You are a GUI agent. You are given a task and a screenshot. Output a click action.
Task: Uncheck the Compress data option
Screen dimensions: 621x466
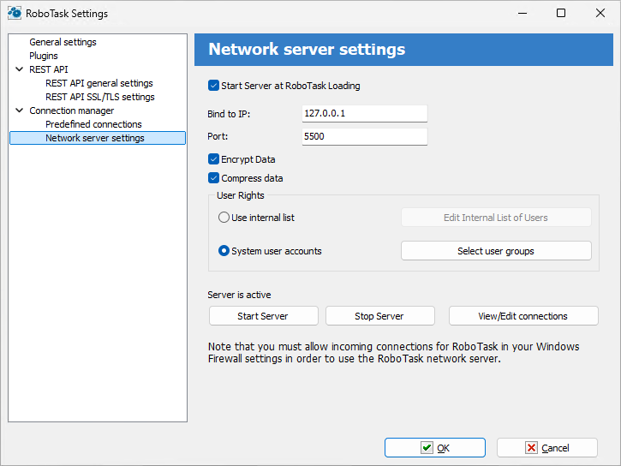[x=213, y=178]
